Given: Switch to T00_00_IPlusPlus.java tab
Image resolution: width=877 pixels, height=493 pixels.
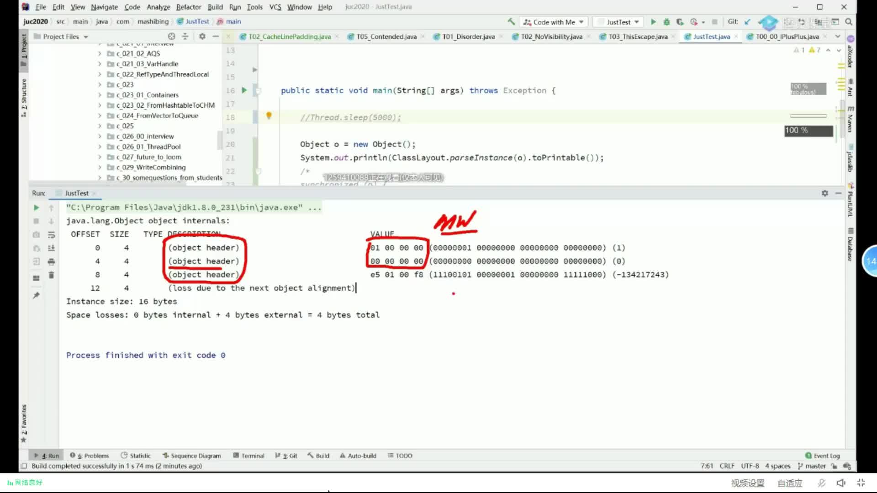Looking at the screenshot, I should pyautogui.click(x=787, y=37).
